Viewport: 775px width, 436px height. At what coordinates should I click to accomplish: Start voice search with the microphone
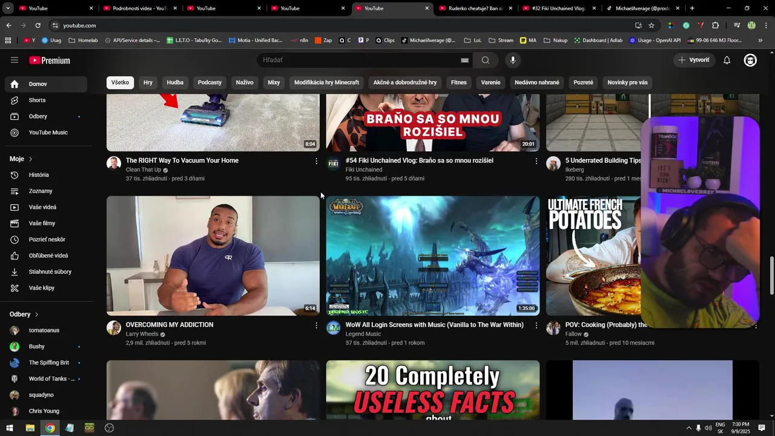point(513,60)
